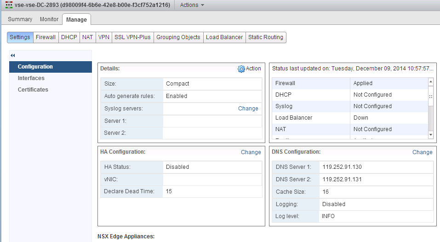Select Interfaces in the left navigation
The image size is (440, 242).
51,78
